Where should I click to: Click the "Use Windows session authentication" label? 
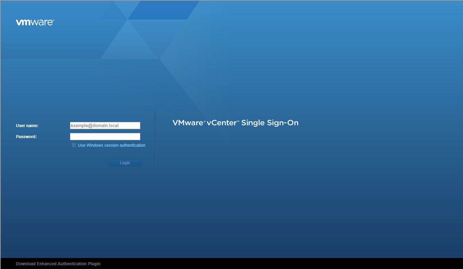pos(111,145)
